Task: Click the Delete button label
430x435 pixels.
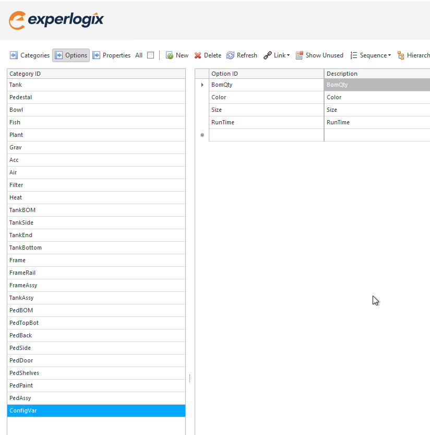Action: (212, 55)
